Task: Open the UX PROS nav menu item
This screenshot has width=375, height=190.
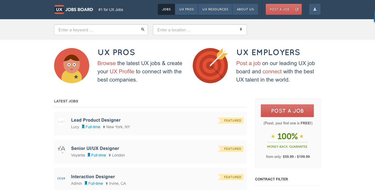Action: (x=186, y=9)
